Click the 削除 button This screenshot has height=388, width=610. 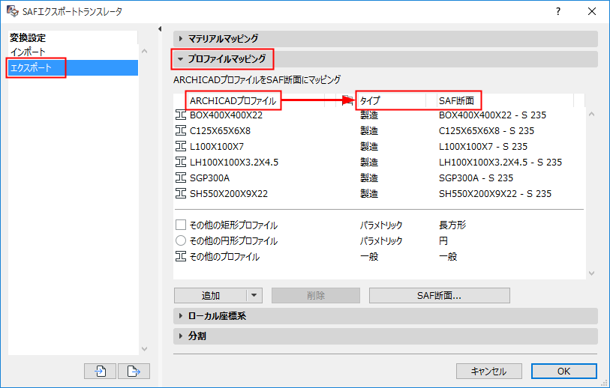click(x=315, y=296)
